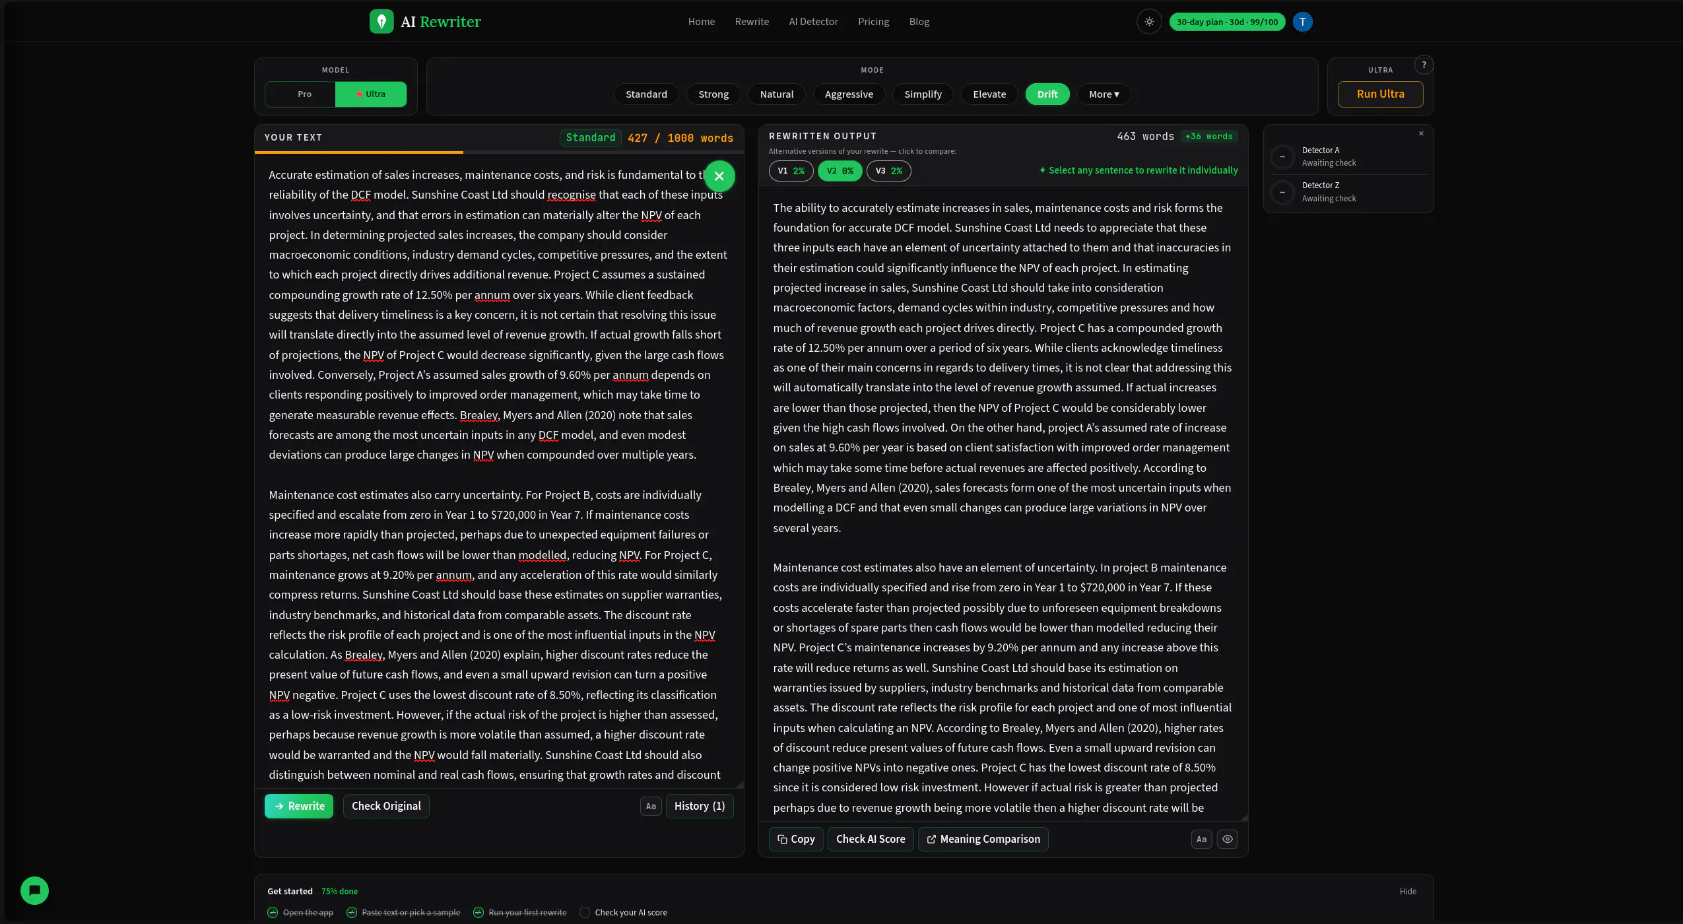This screenshot has width=1683, height=924.
Task: Choose Aggressive rewrite mode
Action: point(849,94)
